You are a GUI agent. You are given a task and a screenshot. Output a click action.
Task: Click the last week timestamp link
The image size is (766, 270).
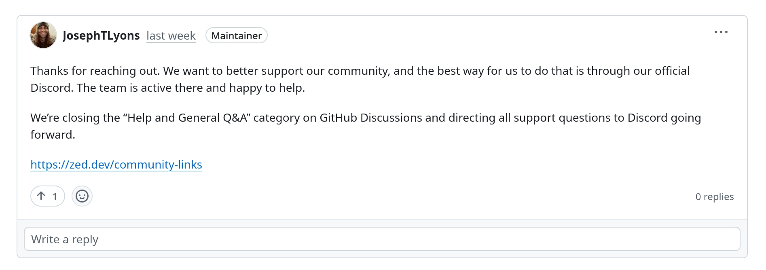tap(171, 36)
